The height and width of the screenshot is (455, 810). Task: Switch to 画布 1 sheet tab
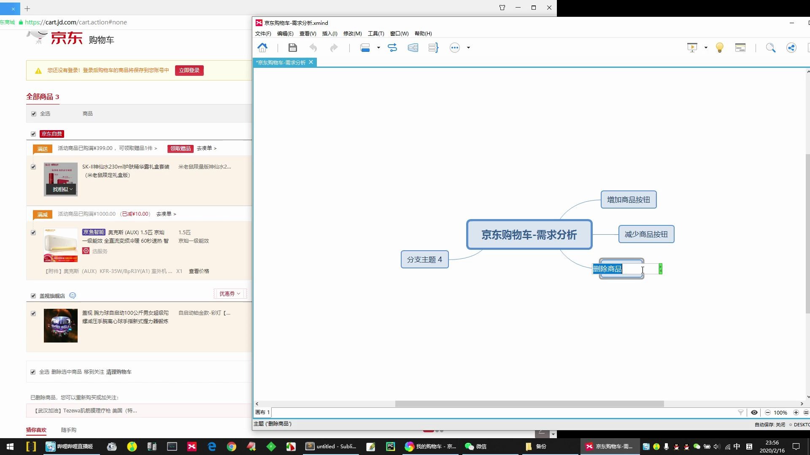[x=262, y=412]
